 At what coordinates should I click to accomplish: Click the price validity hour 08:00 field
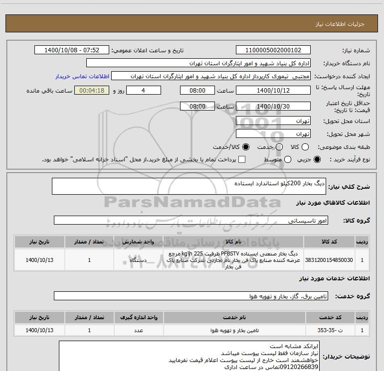[x=197, y=106]
